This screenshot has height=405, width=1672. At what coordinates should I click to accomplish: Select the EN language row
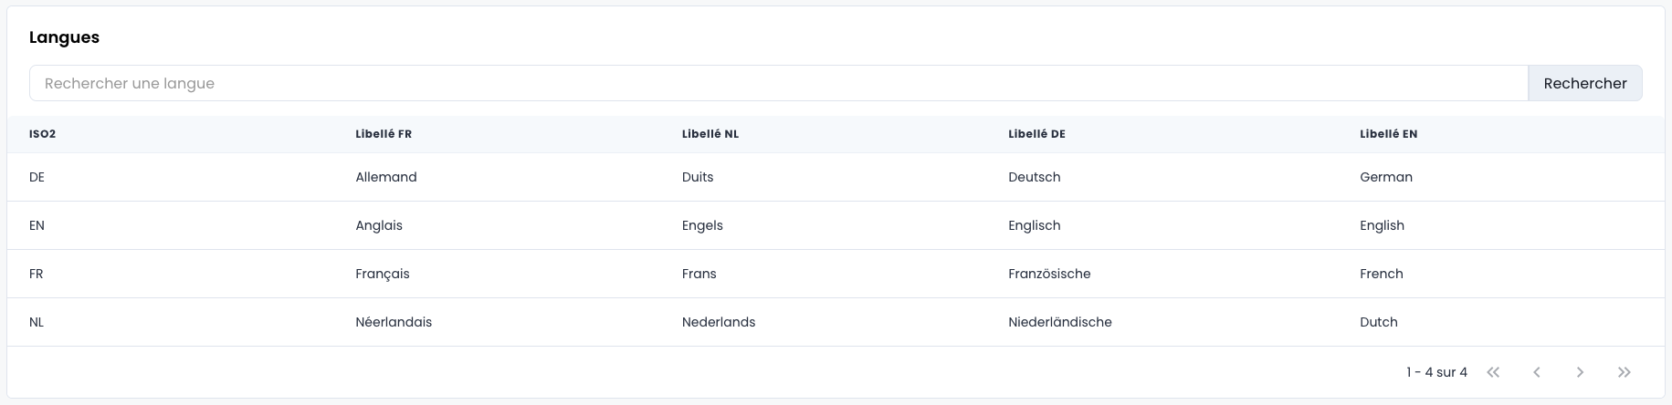click(x=37, y=225)
